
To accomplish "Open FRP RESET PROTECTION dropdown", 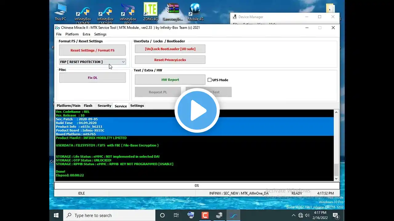I will click(92, 62).
